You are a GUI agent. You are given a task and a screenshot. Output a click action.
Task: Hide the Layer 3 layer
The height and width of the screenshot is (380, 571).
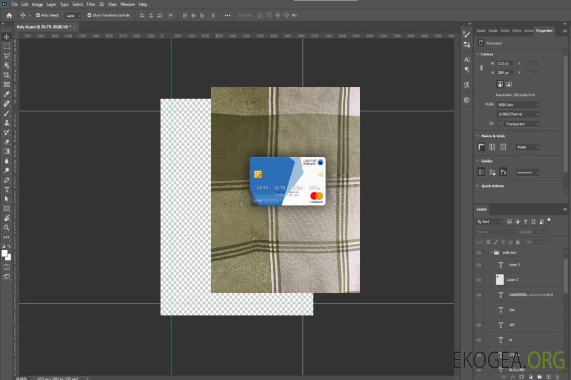pyautogui.click(x=479, y=280)
